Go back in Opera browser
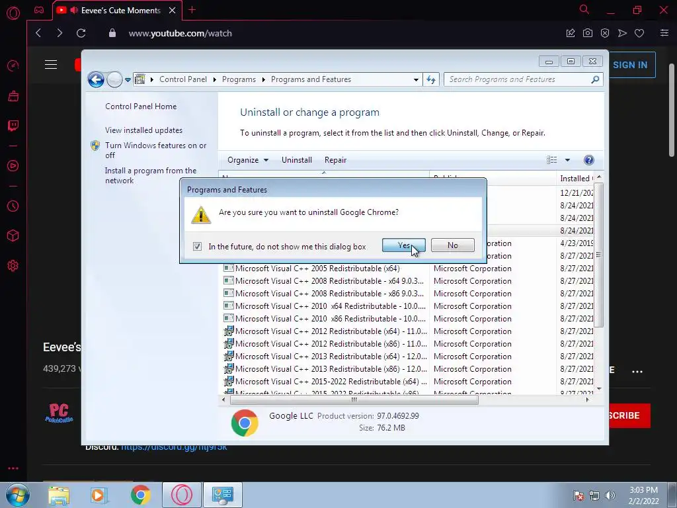This screenshot has height=508, width=677. [x=38, y=33]
